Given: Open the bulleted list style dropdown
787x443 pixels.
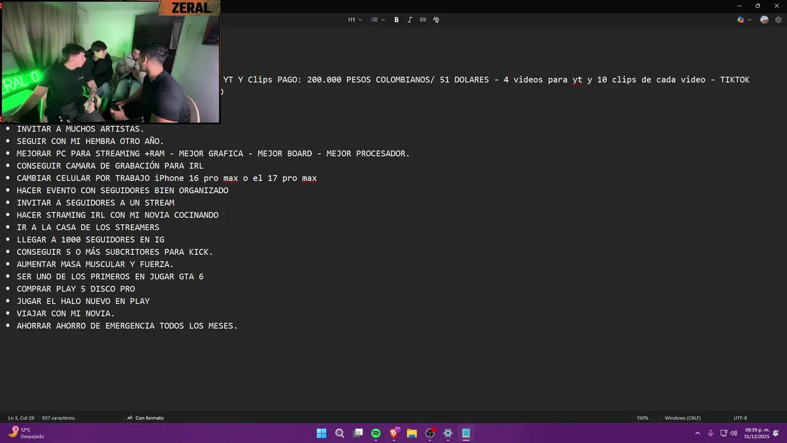Looking at the screenshot, I should 378,20.
